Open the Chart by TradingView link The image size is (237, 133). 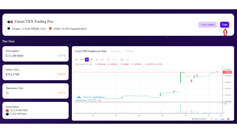(x=94, y=97)
